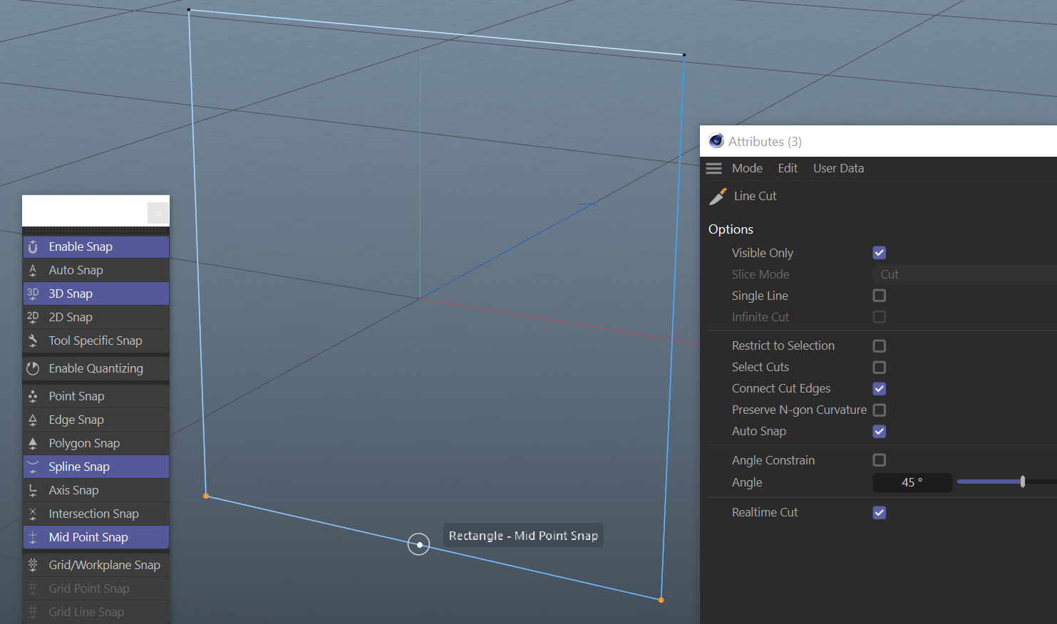Screen dimensions: 1057x624
Task: Click the Angle value field showing 45°
Action: click(x=912, y=482)
